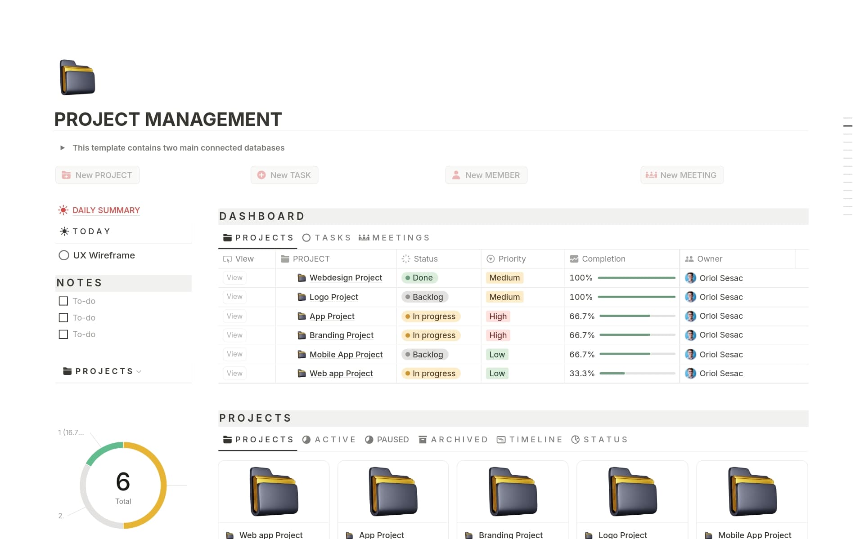The width and height of the screenshot is (864, 539).
Task: Click the Status column sparkle header dropdown
Action: click(x=405, y=259)
